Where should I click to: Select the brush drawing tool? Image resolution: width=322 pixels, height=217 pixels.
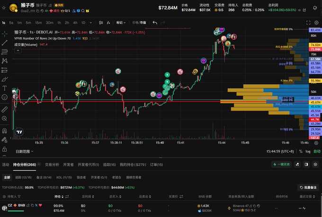coord(5,79)
